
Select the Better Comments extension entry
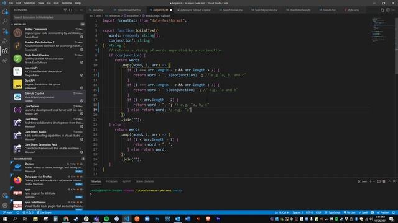(48, 33)
